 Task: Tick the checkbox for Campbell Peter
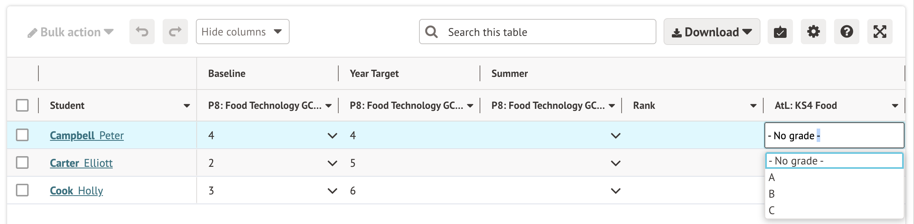coord(22,135)
